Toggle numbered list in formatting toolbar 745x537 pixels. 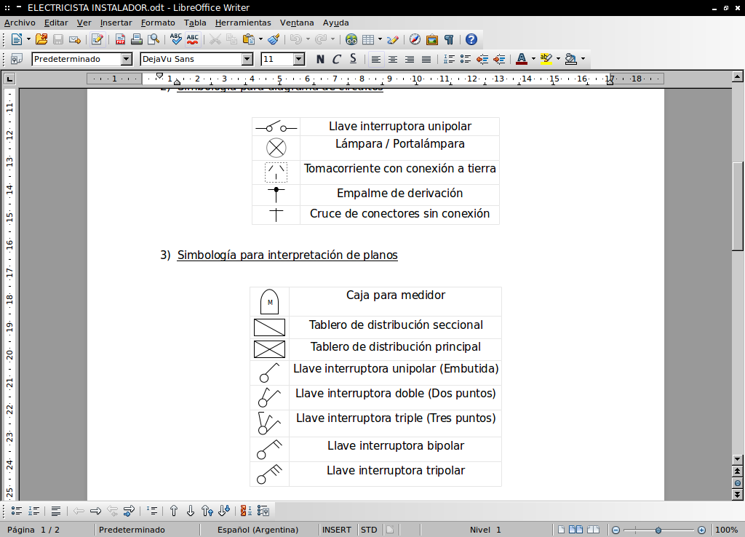[449, 59]
